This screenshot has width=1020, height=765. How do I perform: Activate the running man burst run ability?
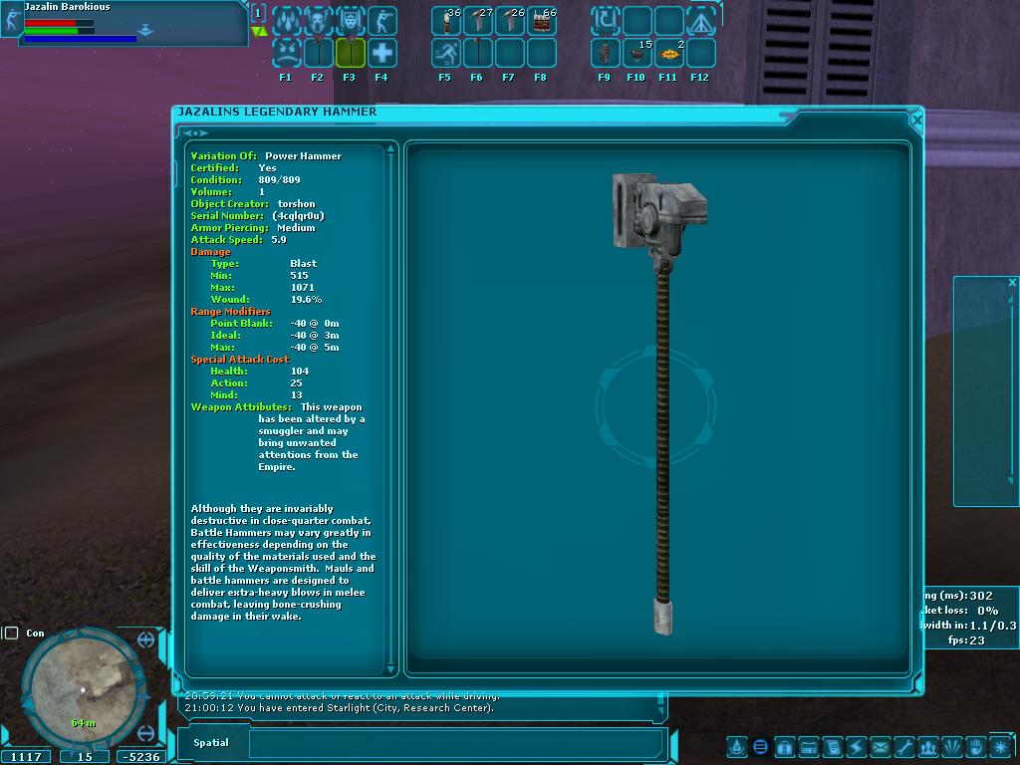(x=446, y=53)
